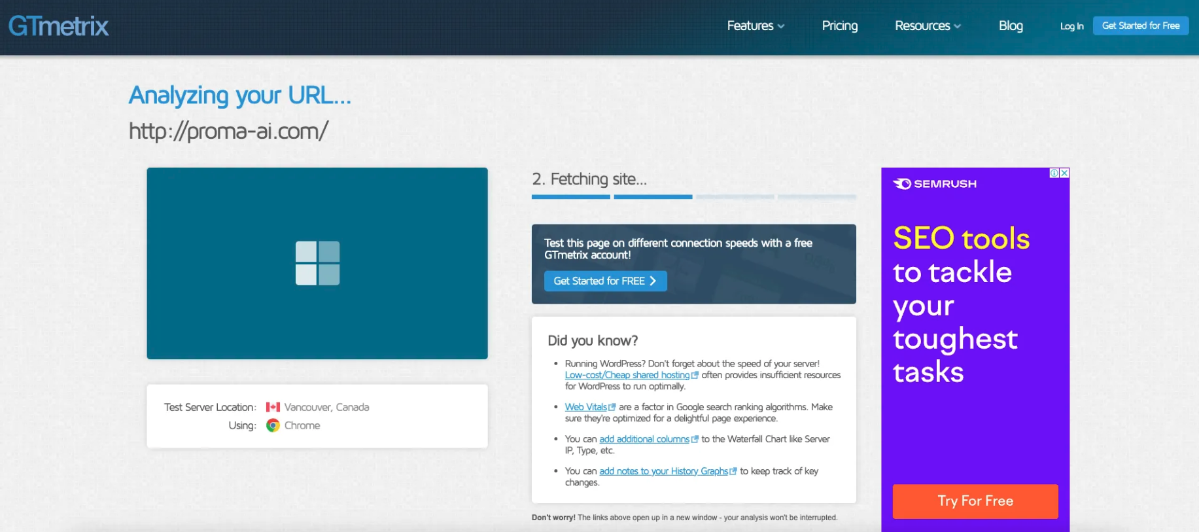Image resolution: width=1199 pixels, height=532 pixels.
Task: Click the "2. Fetching site..." status text
Action: 589,179
